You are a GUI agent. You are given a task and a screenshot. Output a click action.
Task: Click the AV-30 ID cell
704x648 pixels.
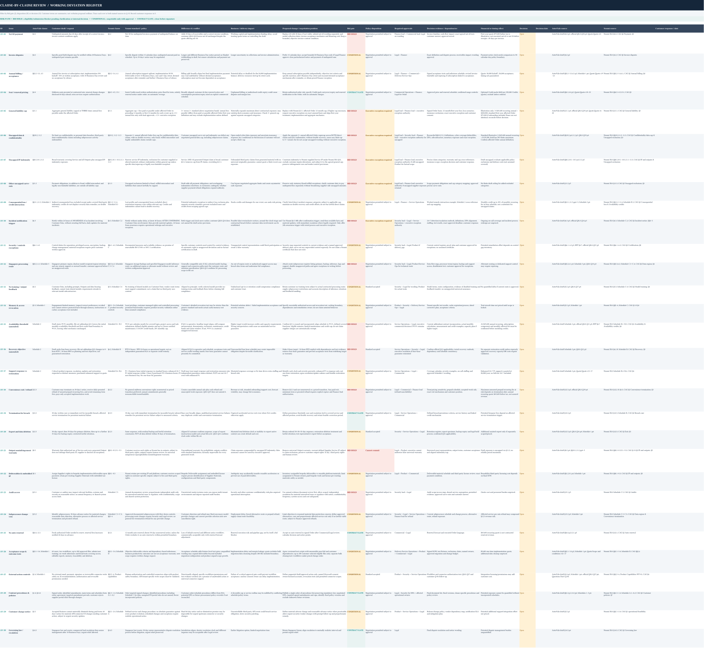click(x=4, y=638)
